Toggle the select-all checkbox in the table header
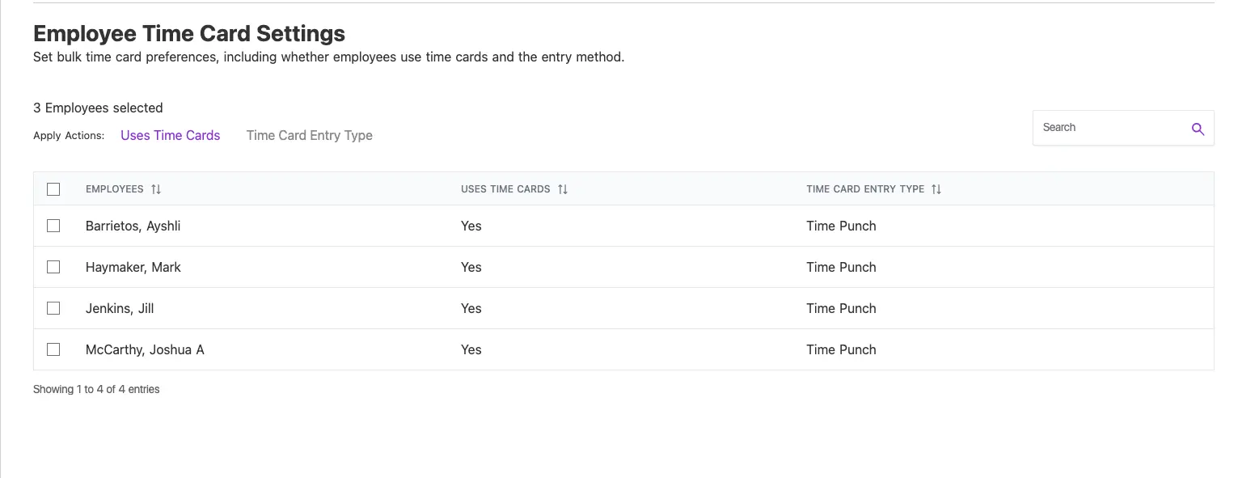This screenshot has height=478, width=1238. pos(53,188)
